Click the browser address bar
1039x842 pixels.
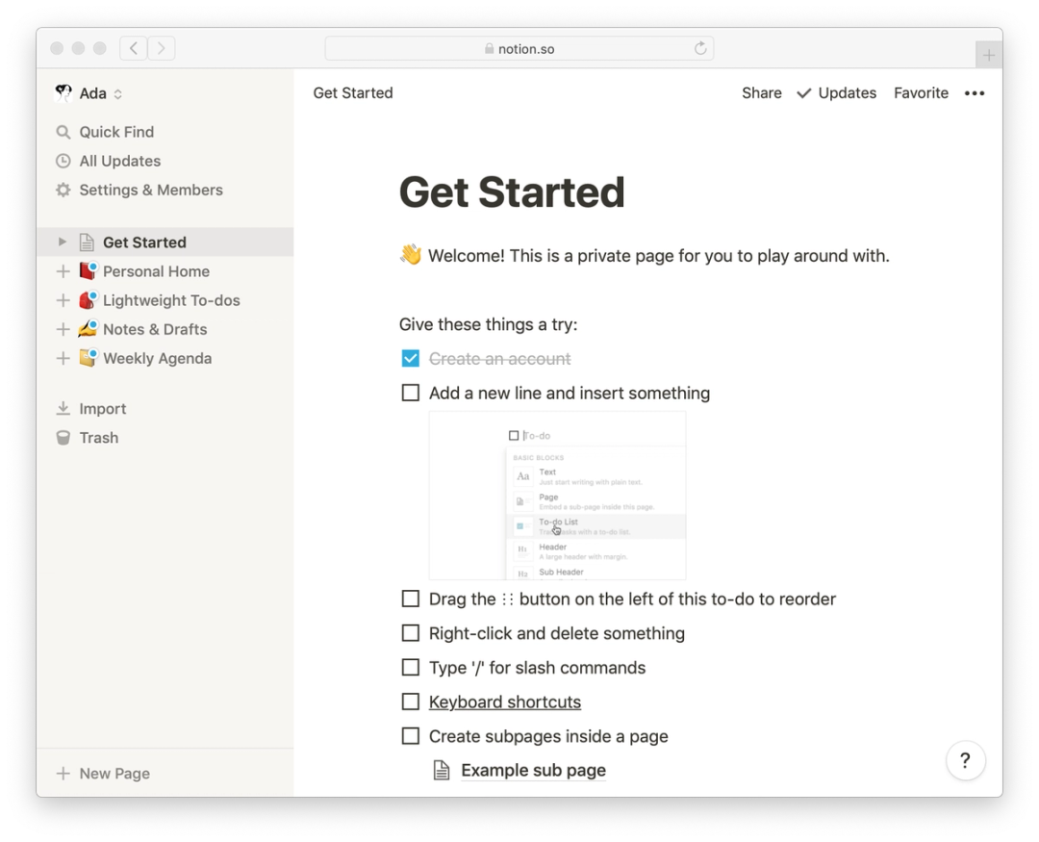tap(519, 48)
